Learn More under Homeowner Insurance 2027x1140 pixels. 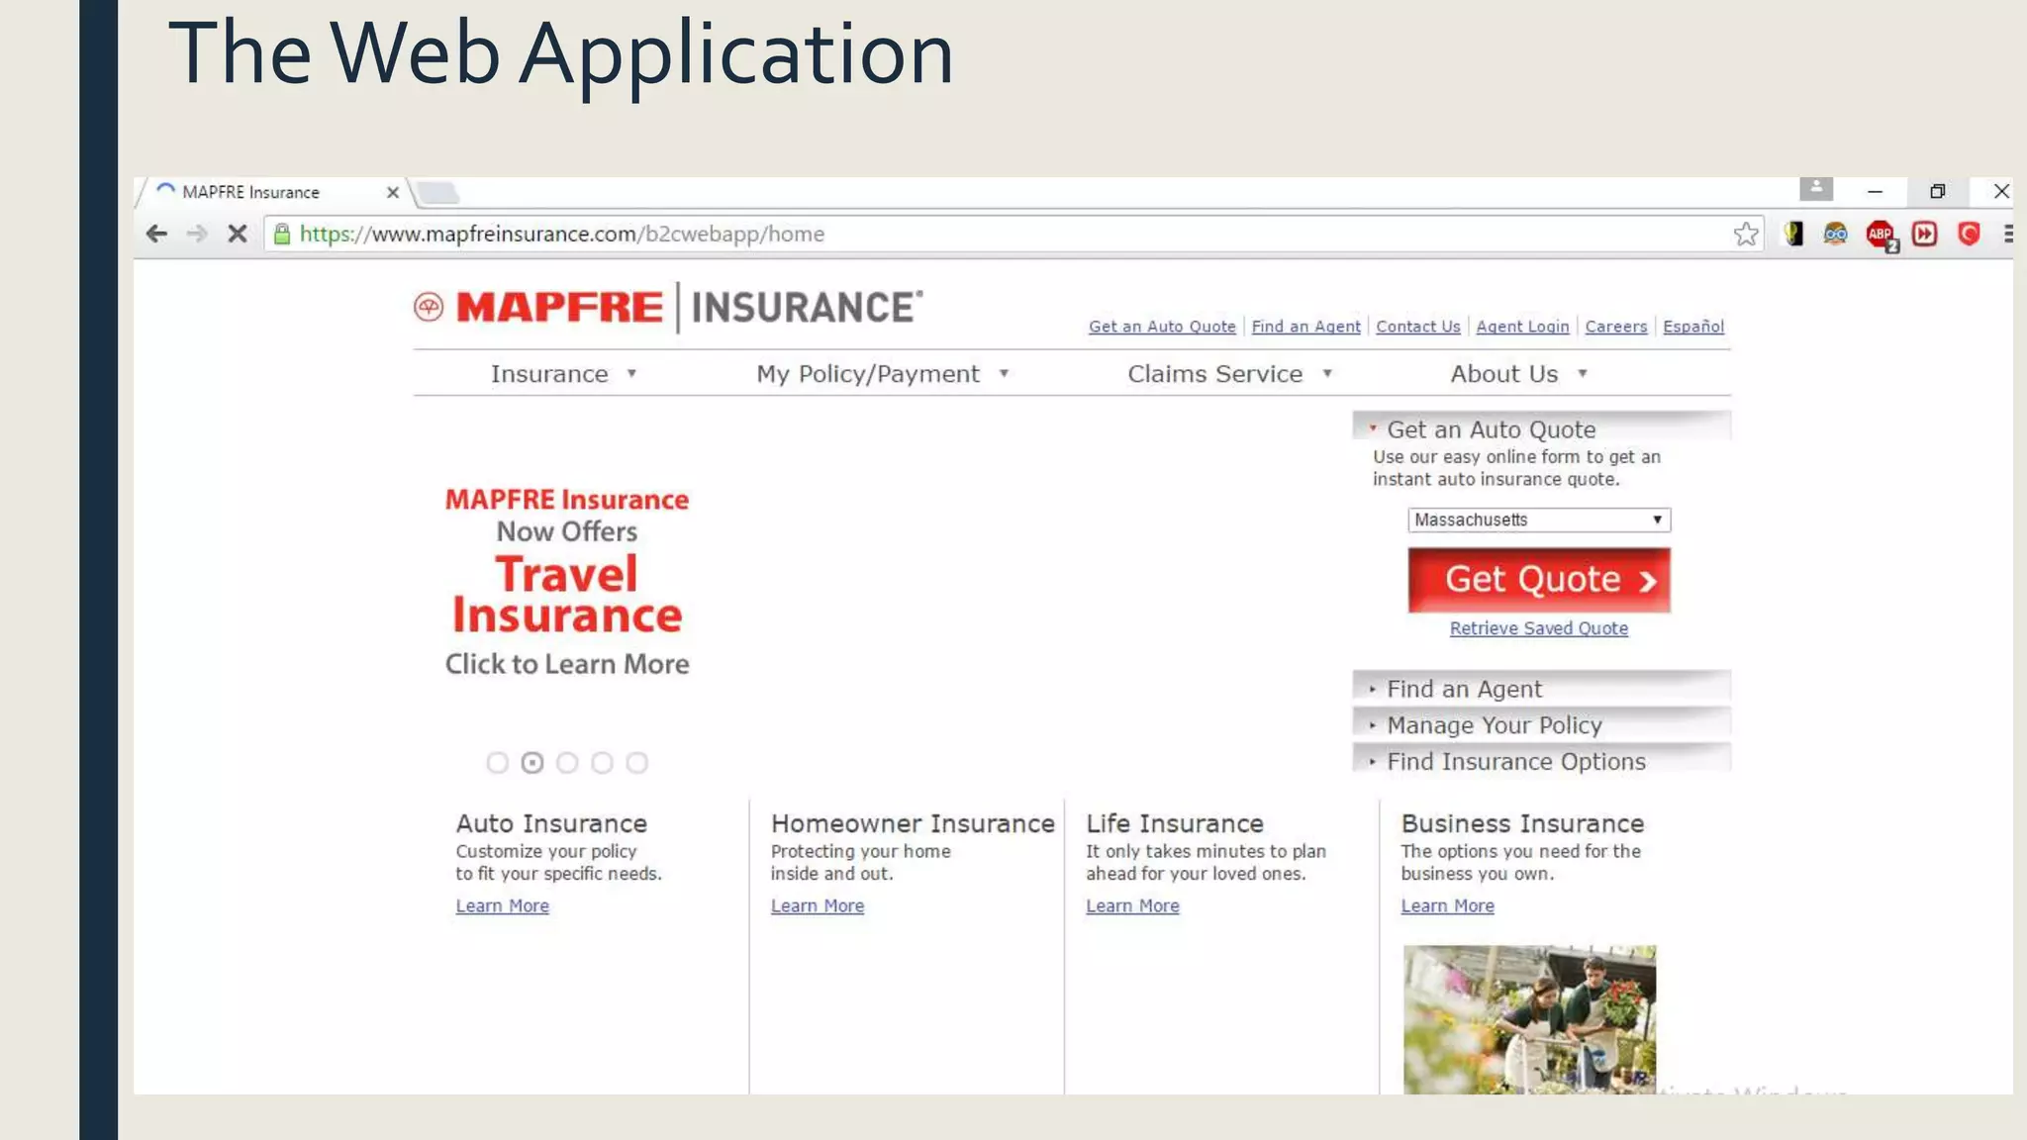pos(817,905)
